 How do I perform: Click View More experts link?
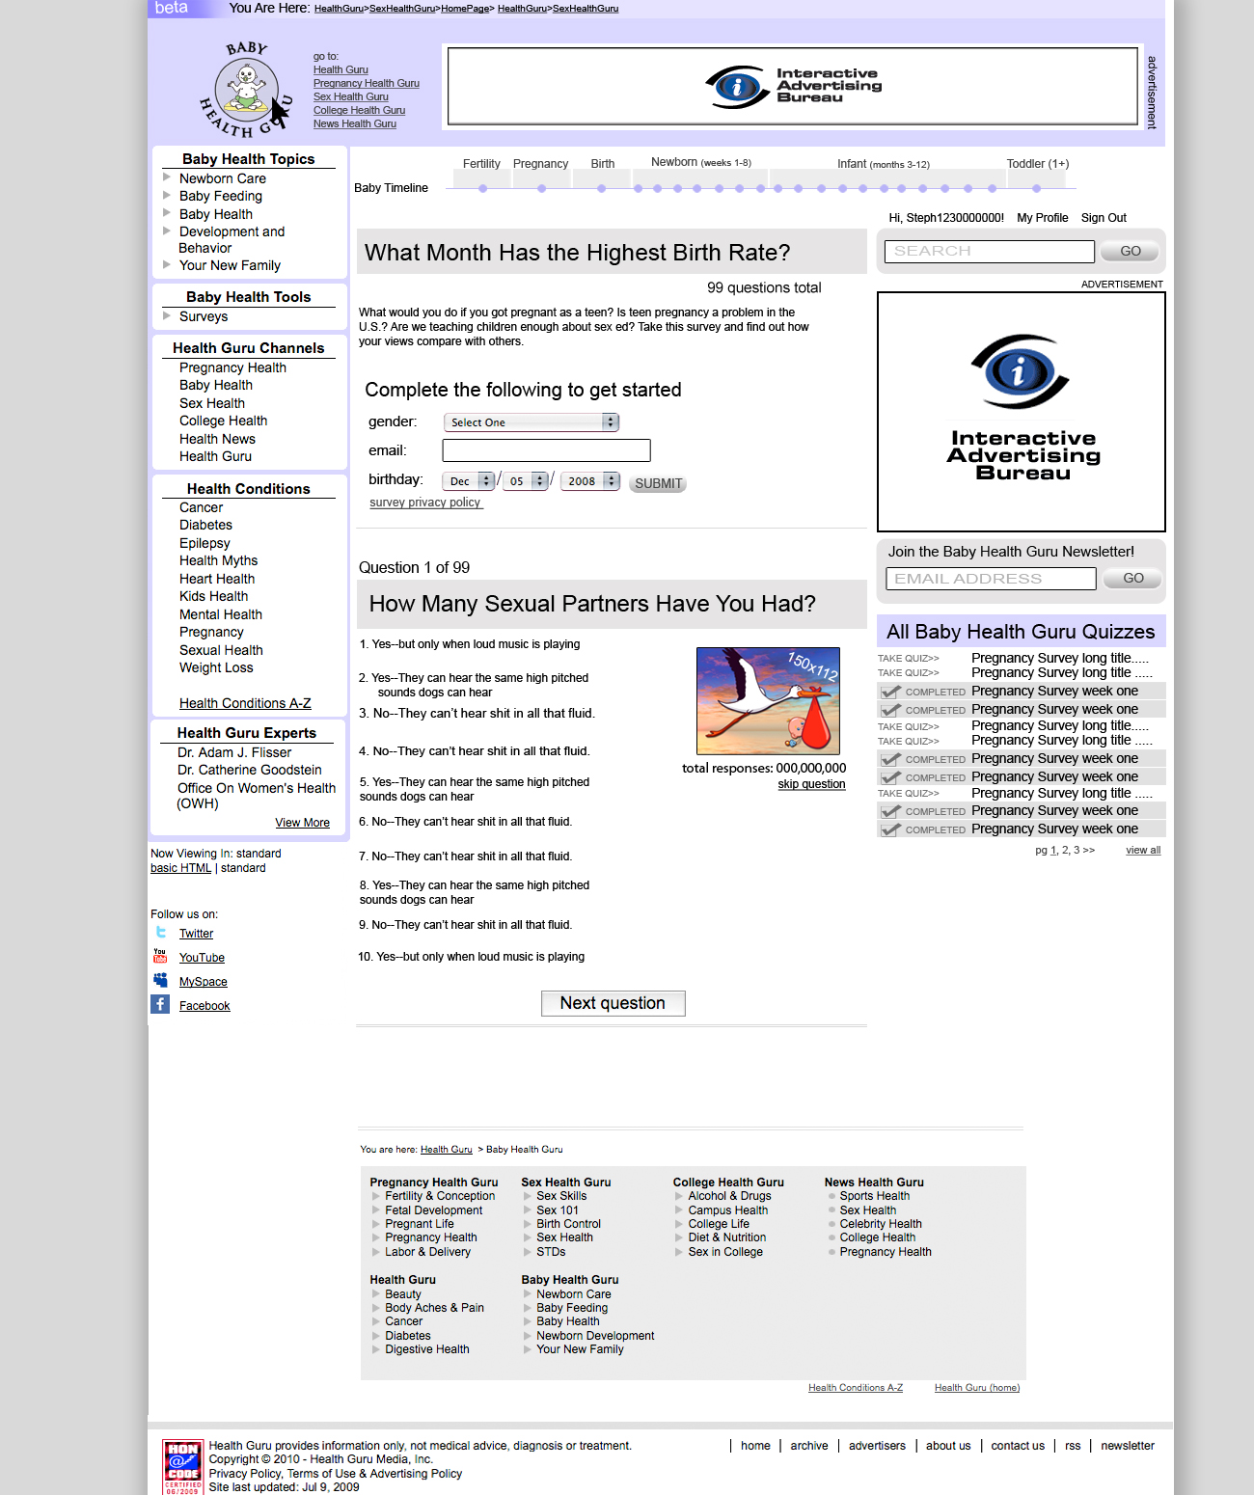point(303,823)
